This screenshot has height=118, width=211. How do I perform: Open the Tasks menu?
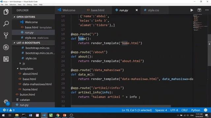(35, 5)
